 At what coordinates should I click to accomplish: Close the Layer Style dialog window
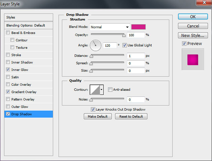point(202,4)
